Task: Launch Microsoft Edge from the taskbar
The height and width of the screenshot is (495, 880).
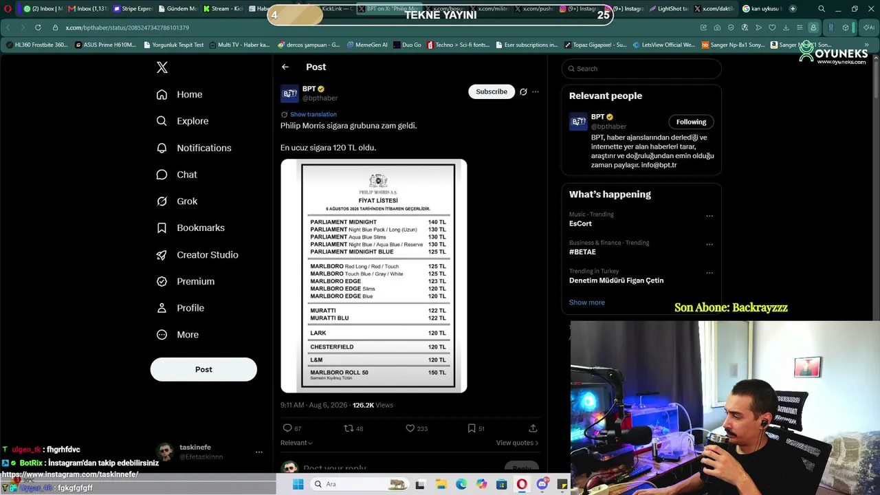Action: (x=461, y=484)
